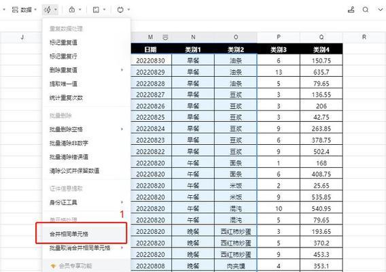Select column O header
Viewport: 386px width, 272px height.
pos(236,37)
